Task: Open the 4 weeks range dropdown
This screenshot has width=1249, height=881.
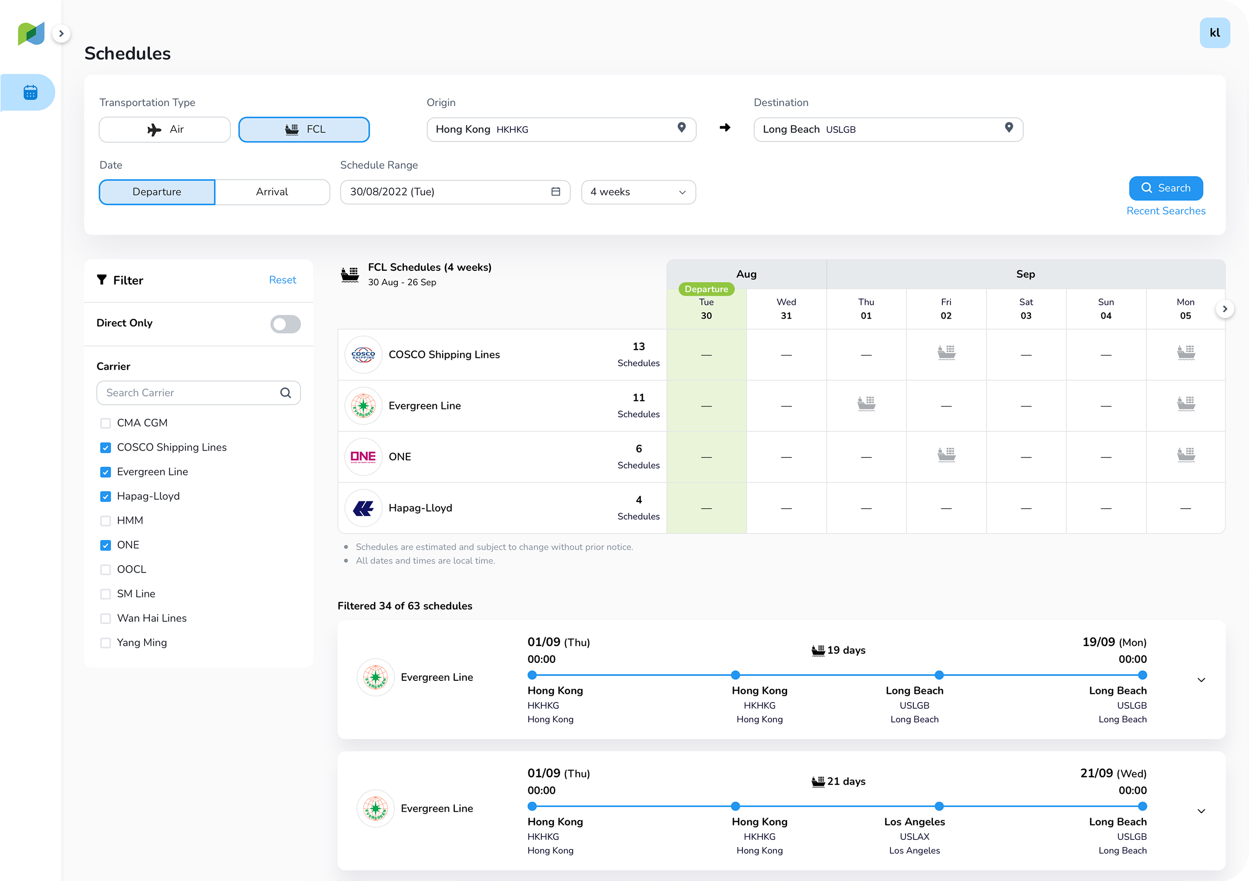Action: [x=638, y=192]
